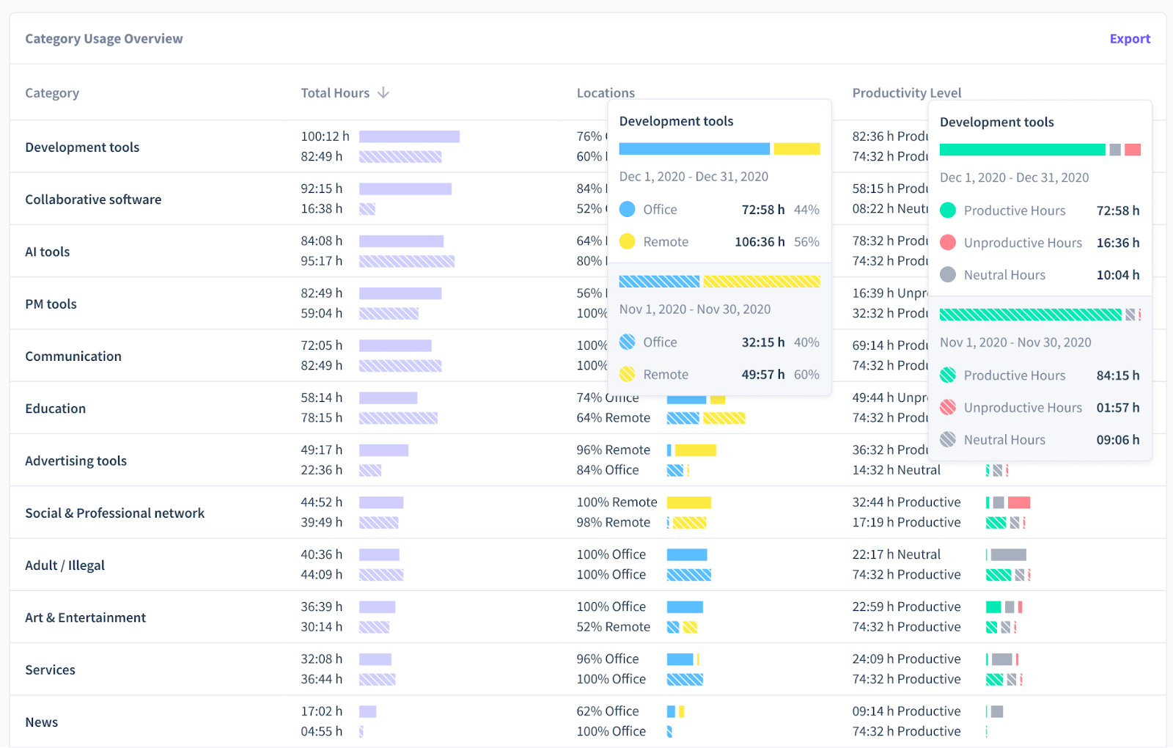The width and height of the screenshot is (1173, 748).
Task: Click the blue Office legend dot for December
Action: pyautogui.click(x=628, y=209)
